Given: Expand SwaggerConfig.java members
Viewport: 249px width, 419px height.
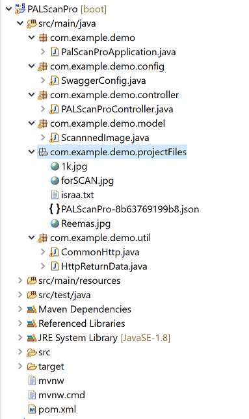Looking at the screenshot, I should click(43, 81).
